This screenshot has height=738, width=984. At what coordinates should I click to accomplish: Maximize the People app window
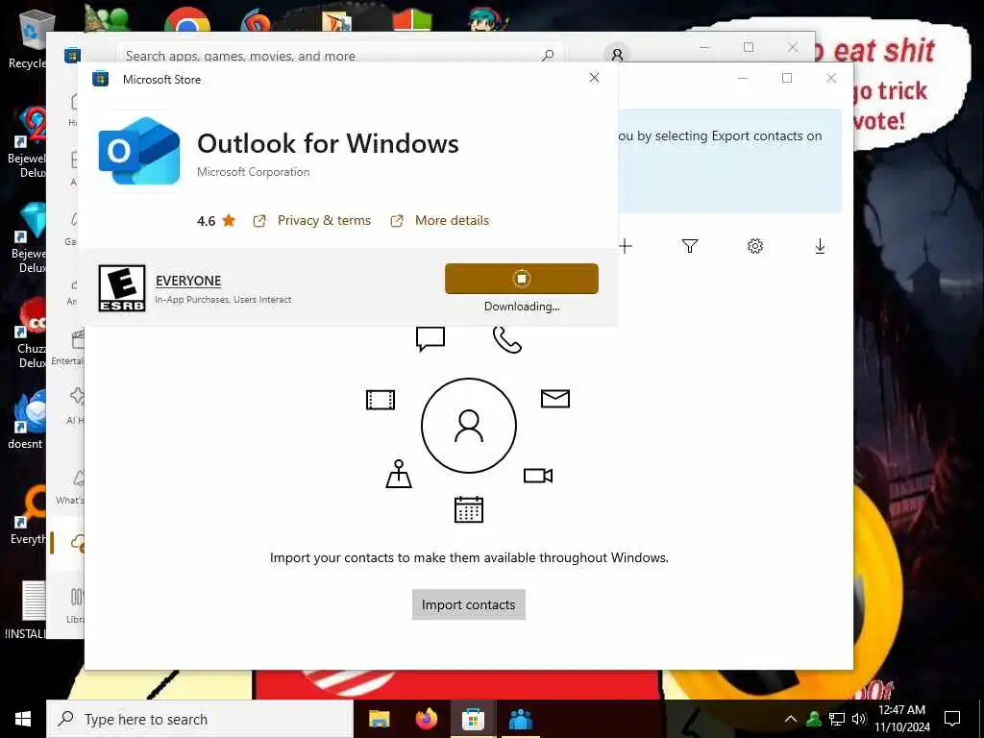[787, 78]
